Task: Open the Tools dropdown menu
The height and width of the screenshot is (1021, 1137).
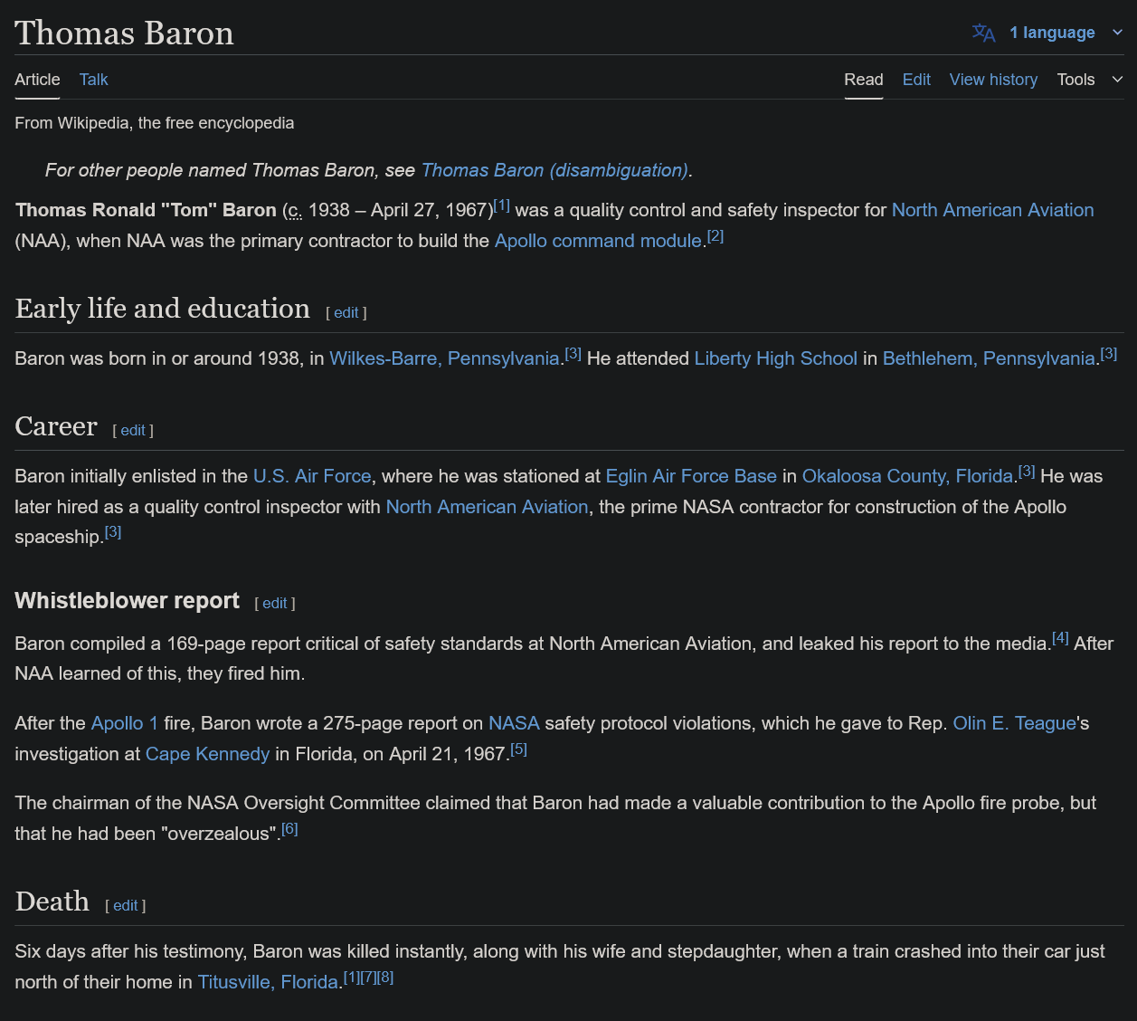Action: (1089, 80)
